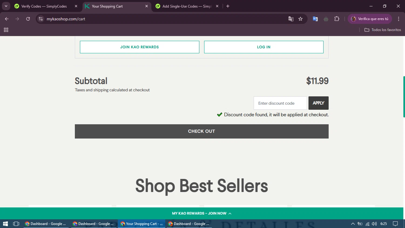Click the address bar URL
Screen dimensions: 405x228
pyautogui.click(x=66, y=19)
